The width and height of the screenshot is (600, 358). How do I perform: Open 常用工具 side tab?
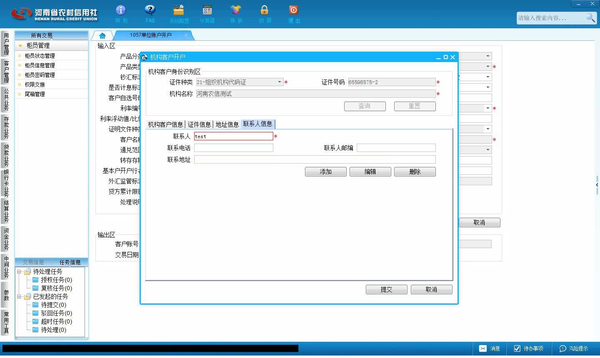tap(6, 323)
